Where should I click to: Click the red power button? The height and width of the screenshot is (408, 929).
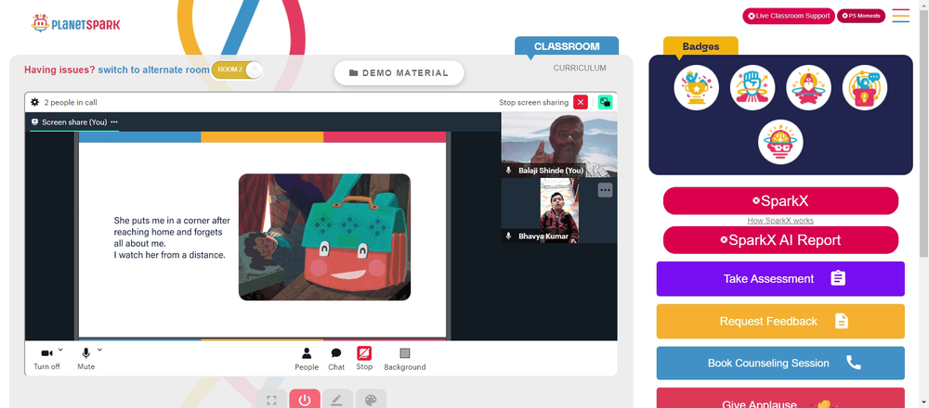(x=305, y=401)
